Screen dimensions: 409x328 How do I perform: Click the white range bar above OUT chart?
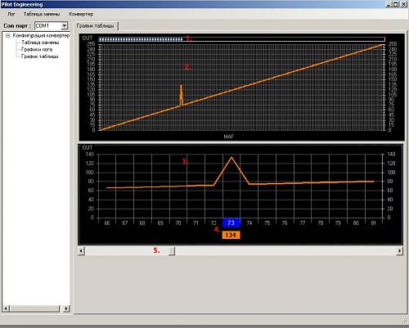pos(241,39)
